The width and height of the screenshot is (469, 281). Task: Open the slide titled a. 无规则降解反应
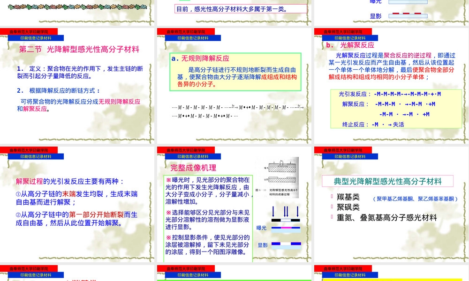coord(234,86)
